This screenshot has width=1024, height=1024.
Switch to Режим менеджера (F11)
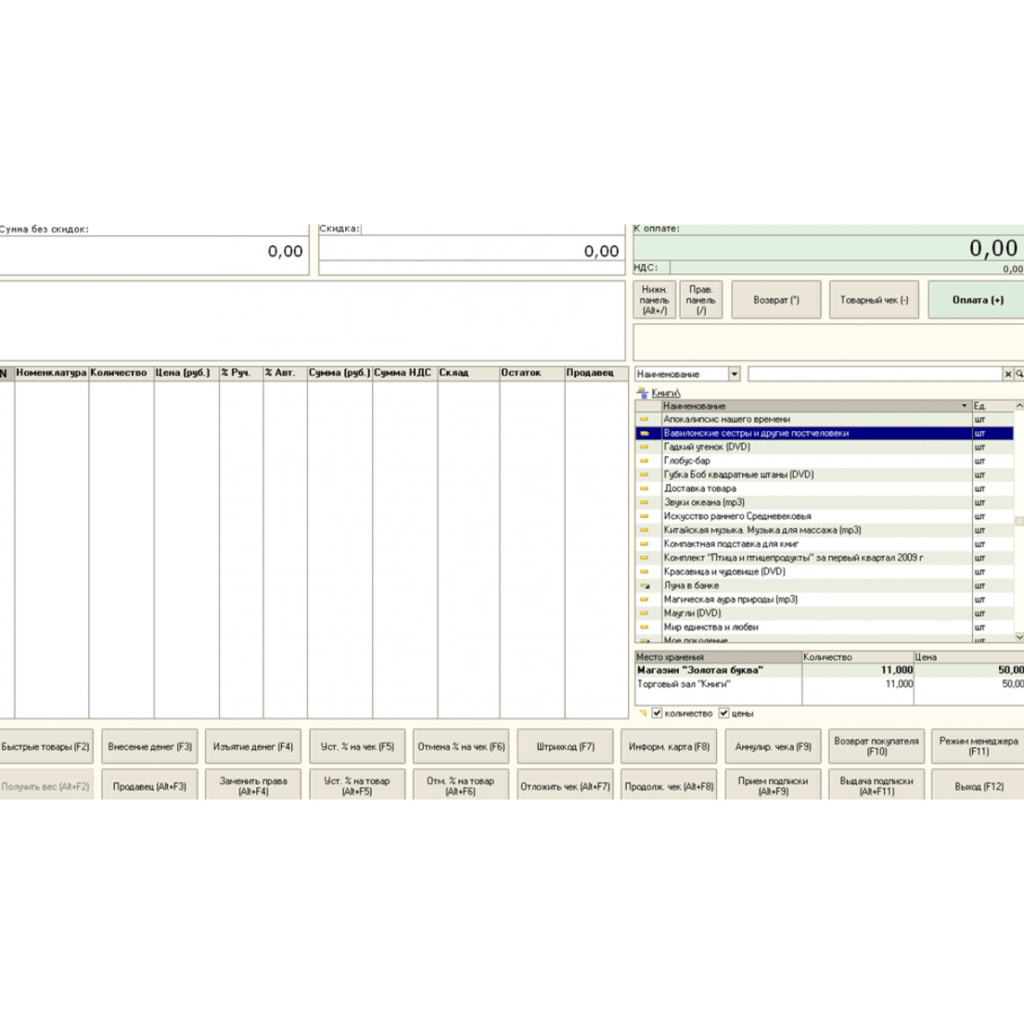click(x=977, y=746)
